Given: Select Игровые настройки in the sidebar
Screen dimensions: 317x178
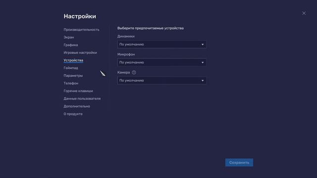Looking at the screenshot, I should point(80,53).
